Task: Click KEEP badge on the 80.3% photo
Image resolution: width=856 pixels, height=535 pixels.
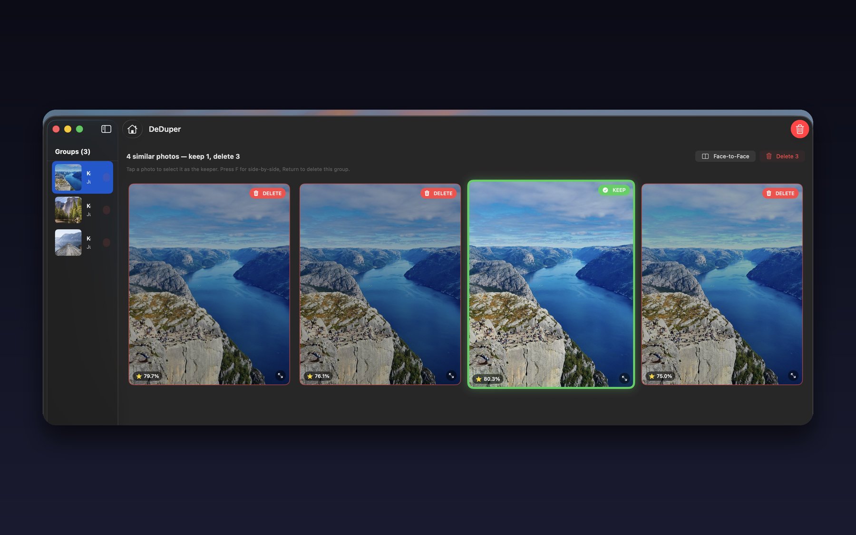Action: pyautogui.click(x=614, y=190)
